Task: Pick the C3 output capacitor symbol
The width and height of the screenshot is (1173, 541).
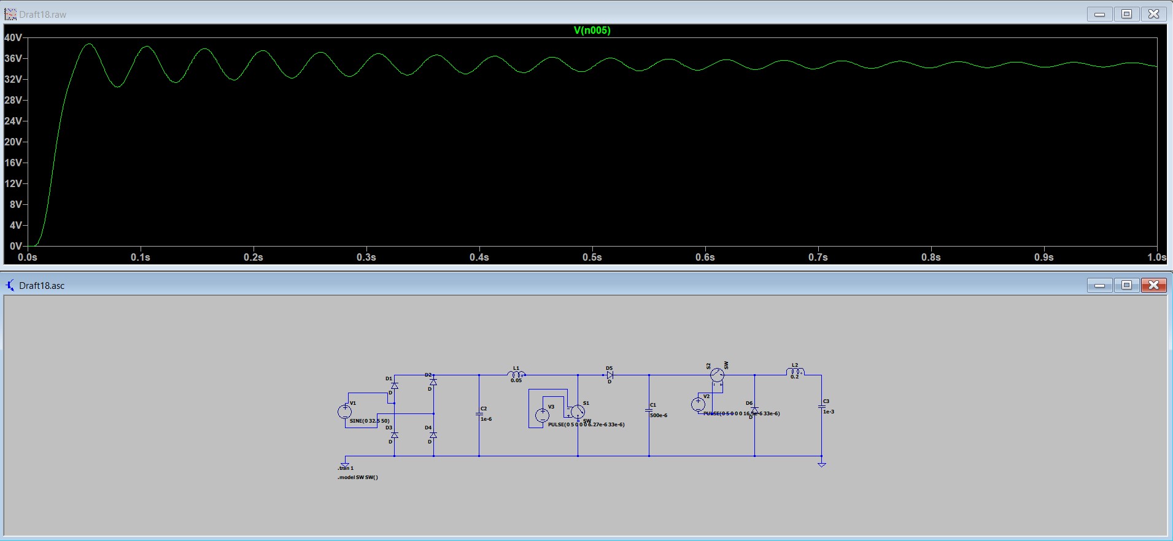Action: 822,407
